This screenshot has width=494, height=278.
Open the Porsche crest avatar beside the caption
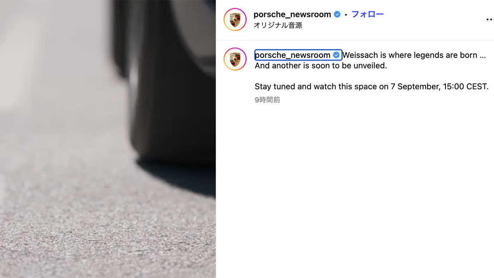pos(235,59)
